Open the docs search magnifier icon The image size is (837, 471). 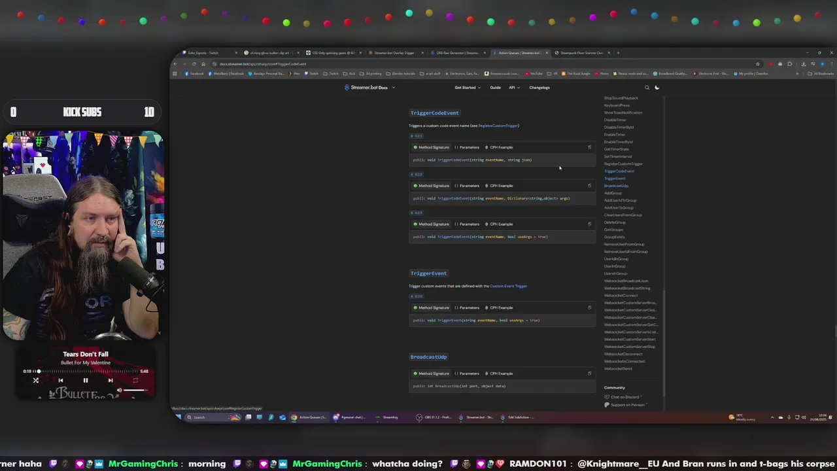pos(647,88)
